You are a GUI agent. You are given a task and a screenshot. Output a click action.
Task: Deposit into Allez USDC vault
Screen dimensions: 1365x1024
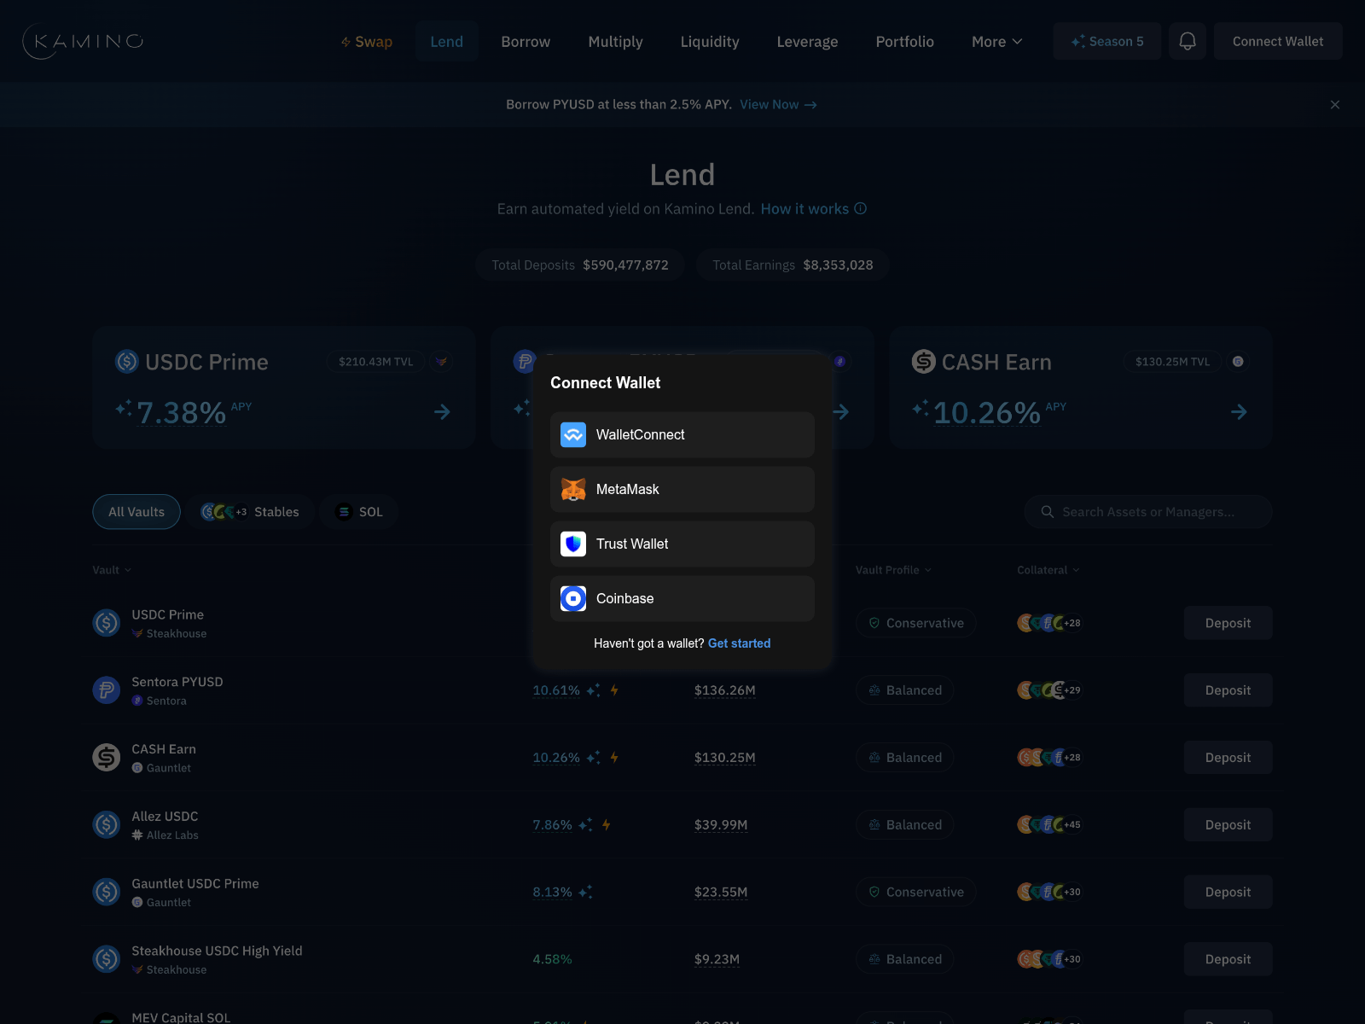[x=1228, y=825]
